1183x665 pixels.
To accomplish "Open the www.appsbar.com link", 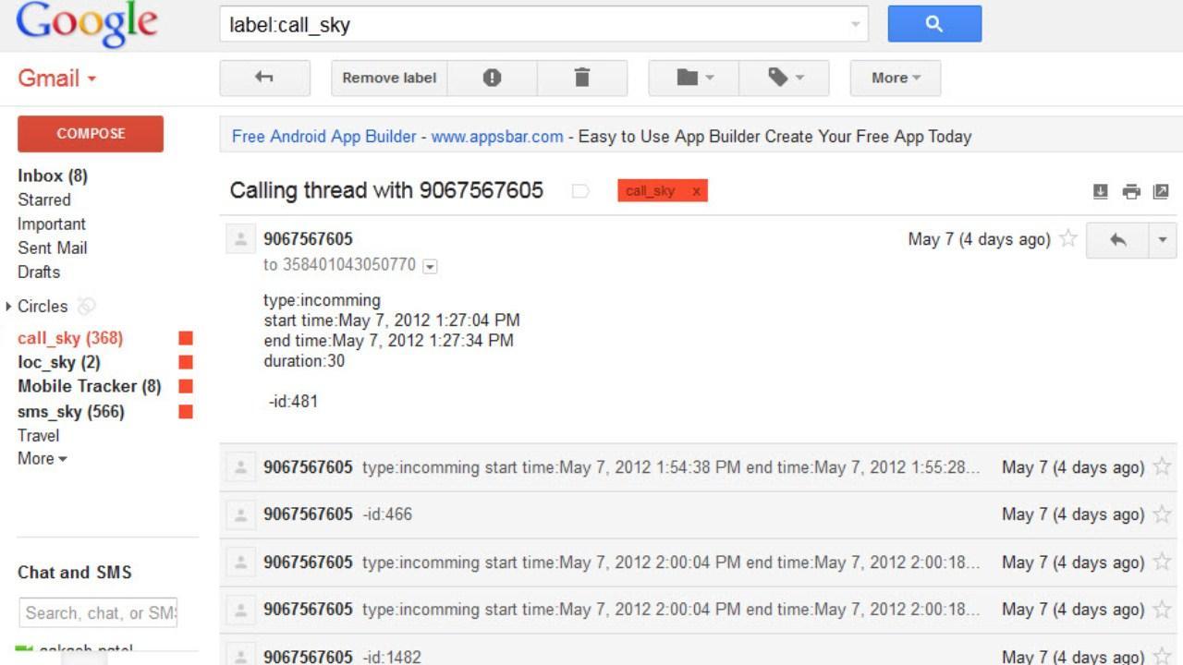I will pyautogui.click(x=497, y=137).
